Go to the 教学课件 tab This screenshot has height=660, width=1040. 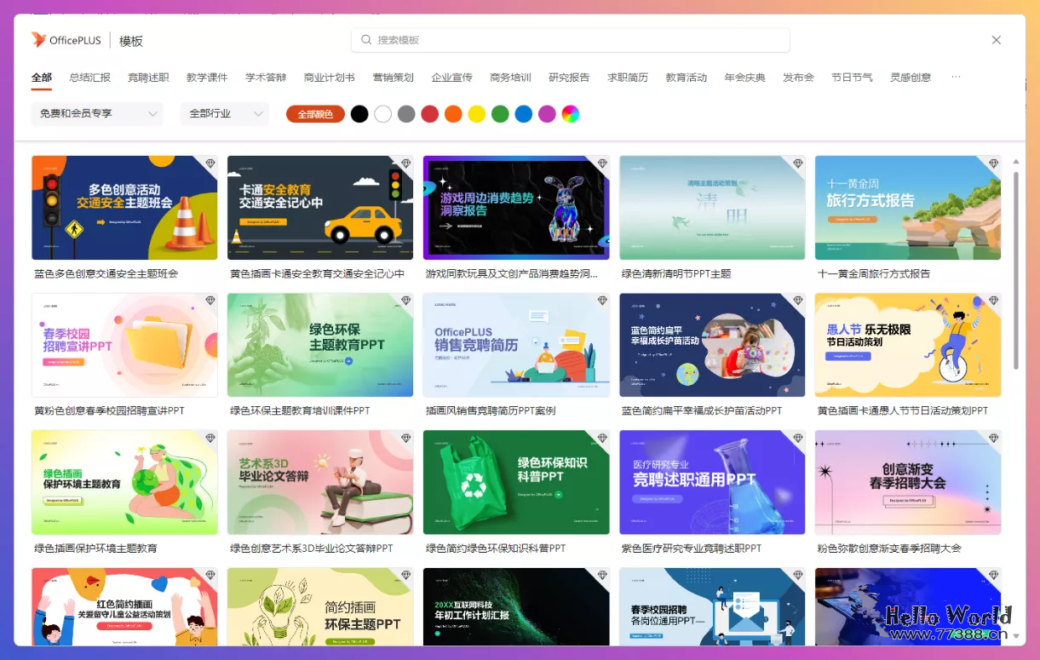[207, 77]
